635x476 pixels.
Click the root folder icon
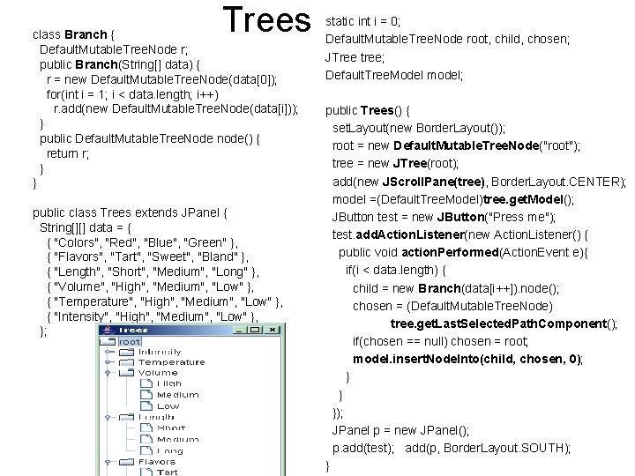tap(108, 342)
